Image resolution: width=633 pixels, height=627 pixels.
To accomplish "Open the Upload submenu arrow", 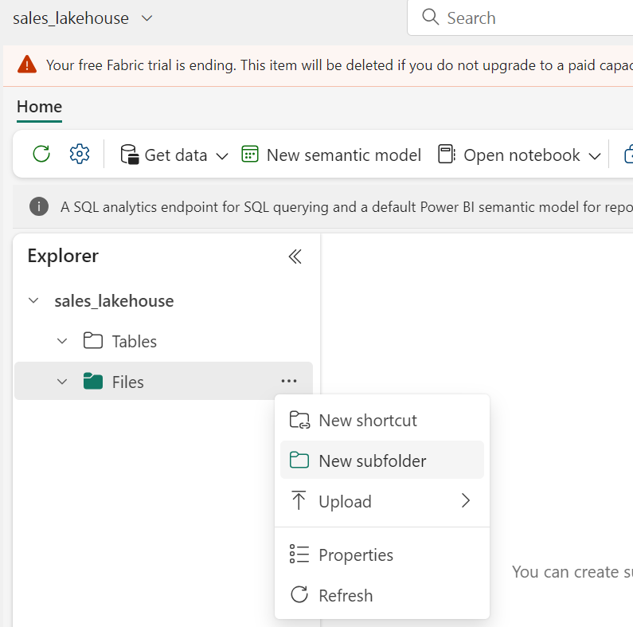I will point(466,500).
